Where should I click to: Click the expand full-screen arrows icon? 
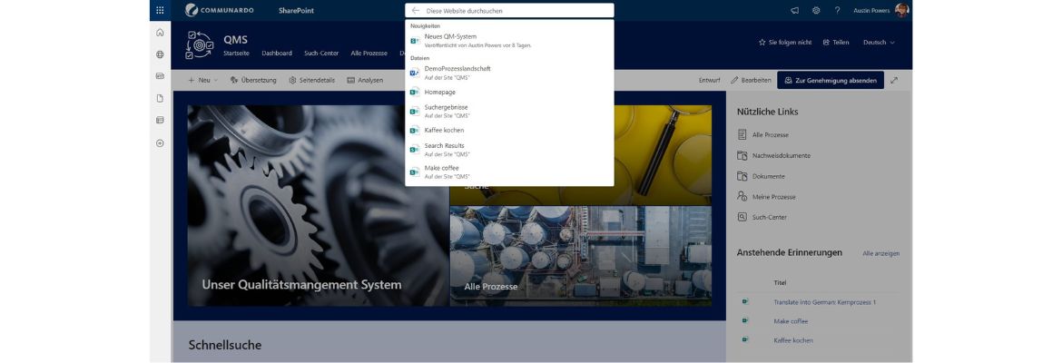pos(894,80)
